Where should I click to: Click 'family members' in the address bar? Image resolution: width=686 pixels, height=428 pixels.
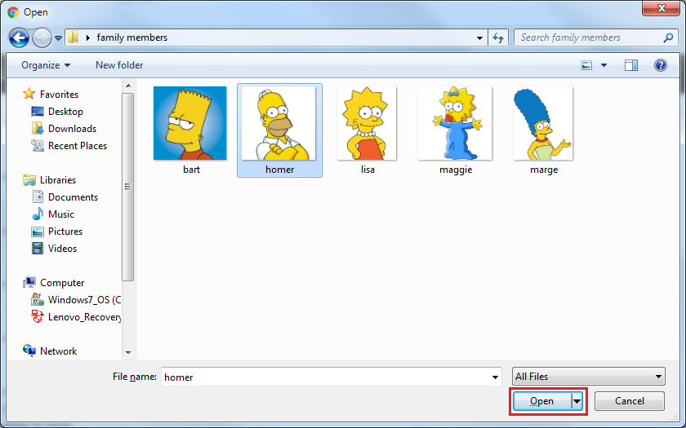(x=131, y=38)
